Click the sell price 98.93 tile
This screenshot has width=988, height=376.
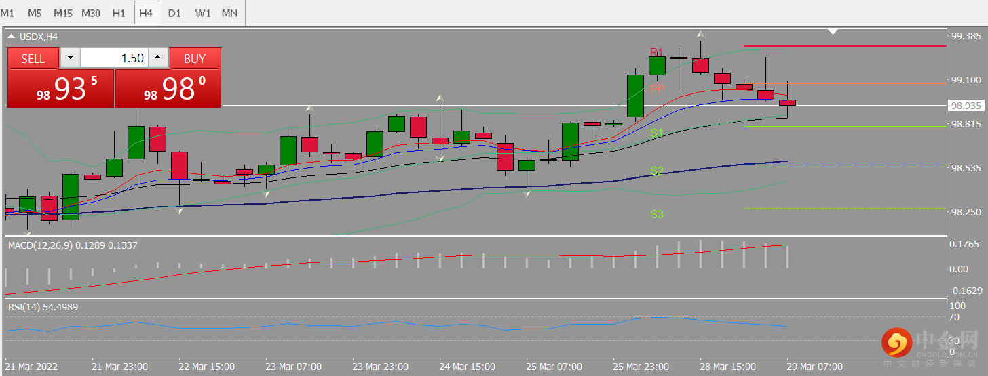(x=60, y=88)
